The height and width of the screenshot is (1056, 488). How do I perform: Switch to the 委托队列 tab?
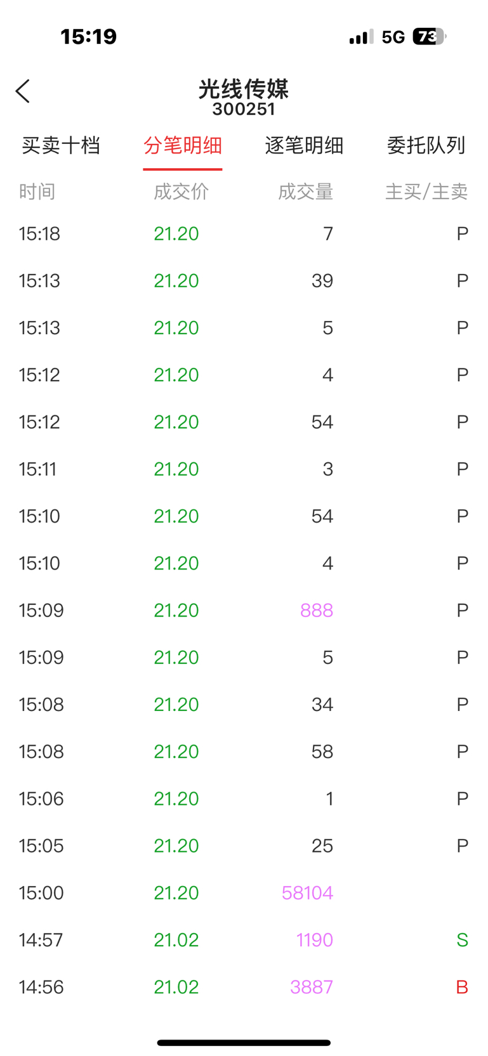[426, 145]
